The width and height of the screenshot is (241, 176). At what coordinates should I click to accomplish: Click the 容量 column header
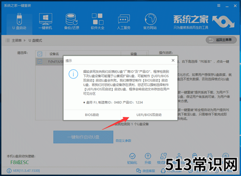pos(134,54)
